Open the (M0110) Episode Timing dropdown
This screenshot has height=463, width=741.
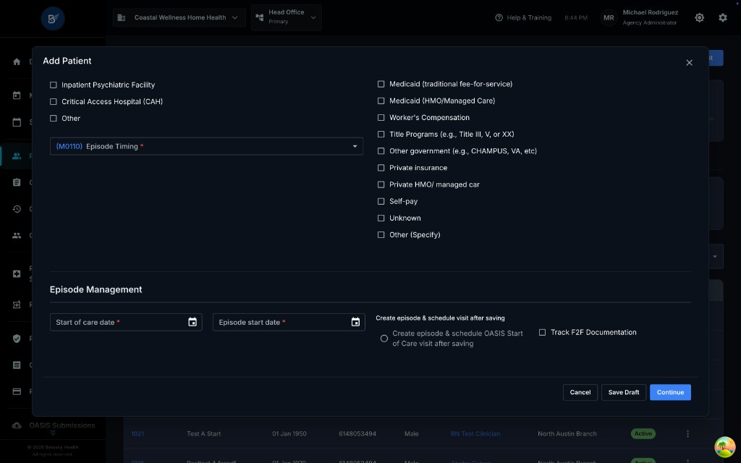[x=206, y=146]
